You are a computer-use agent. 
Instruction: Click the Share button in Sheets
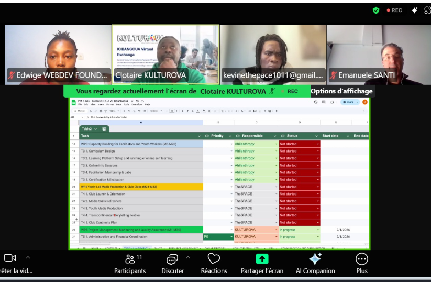(x=349, y=102)
